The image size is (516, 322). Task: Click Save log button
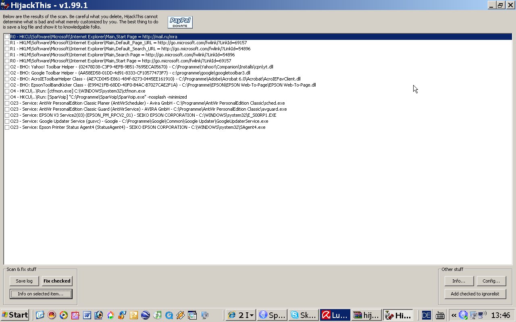(x=24, y=281)
